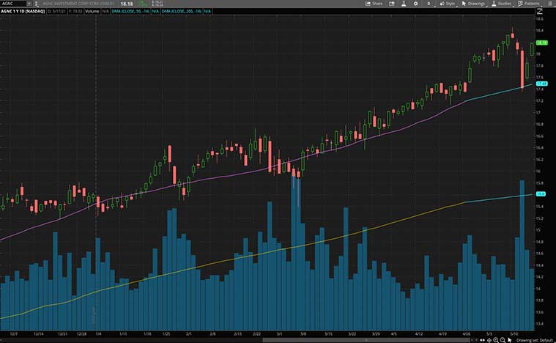Image resolution: width=556 pixels, height=343 pixels.
Task: Open the hamburger menu at top right
Action: (550, 4)
